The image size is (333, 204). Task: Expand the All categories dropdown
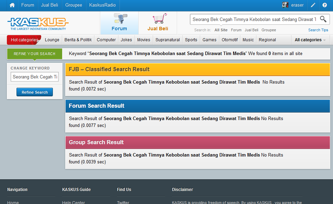click(310, 40)
